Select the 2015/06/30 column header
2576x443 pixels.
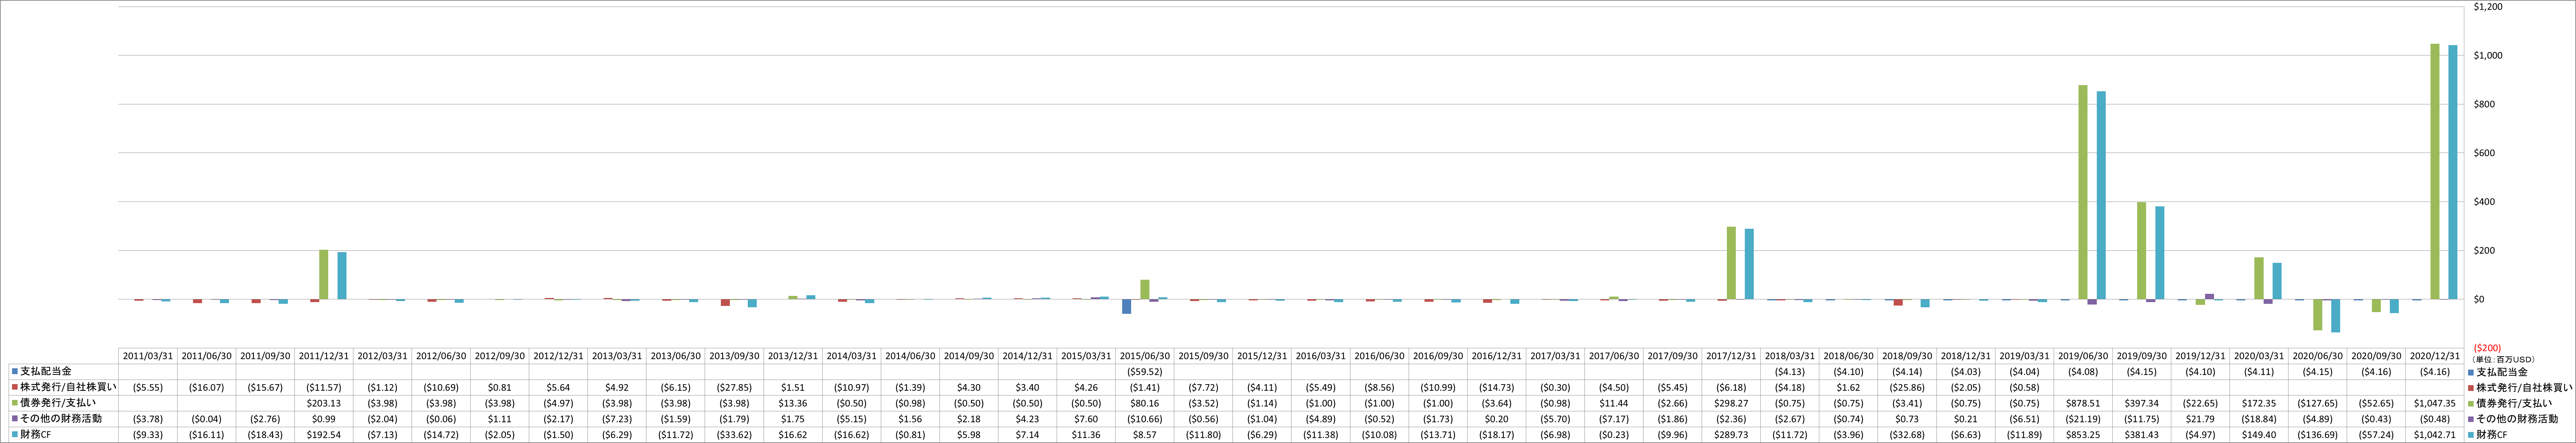(x=1145, y=356)
